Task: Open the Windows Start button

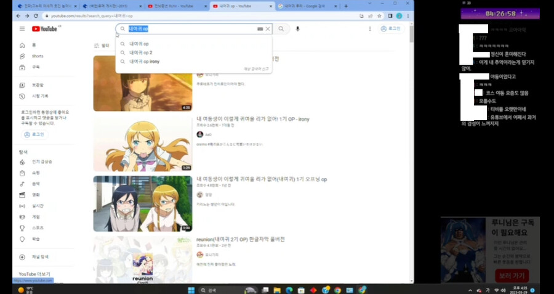Action: pos(191,290)
